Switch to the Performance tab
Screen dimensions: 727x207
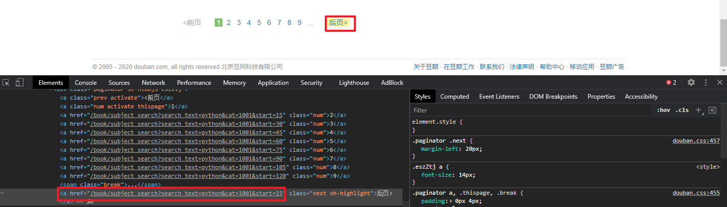point(194,82)
